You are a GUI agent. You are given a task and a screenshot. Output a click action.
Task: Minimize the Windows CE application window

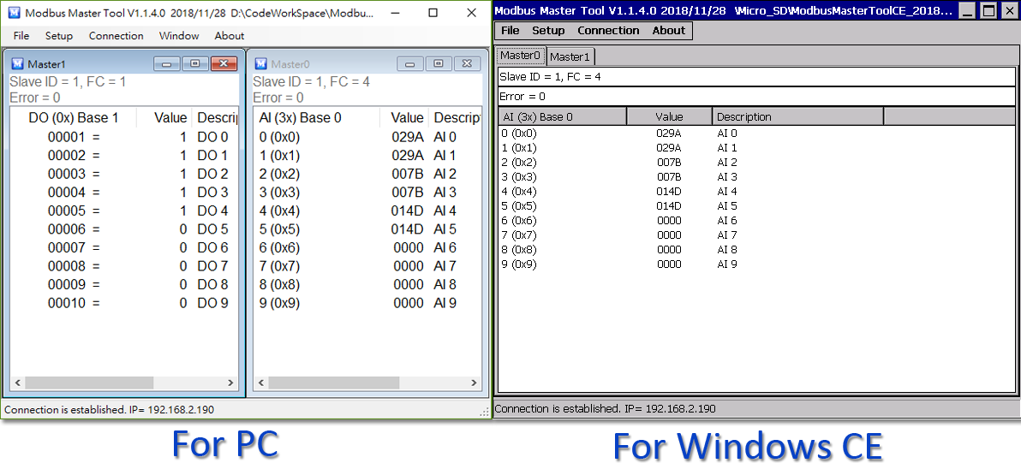tap(969, 10)
